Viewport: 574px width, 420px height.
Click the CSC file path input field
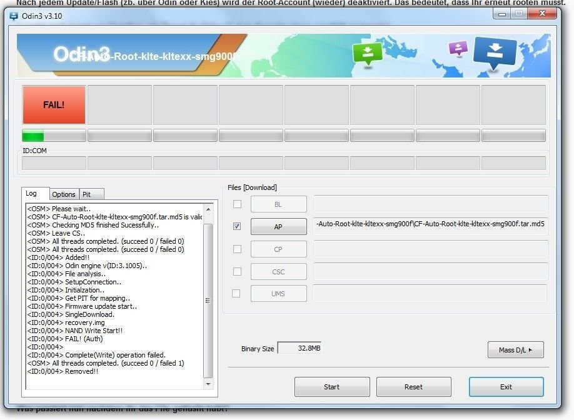click(430, 272)
